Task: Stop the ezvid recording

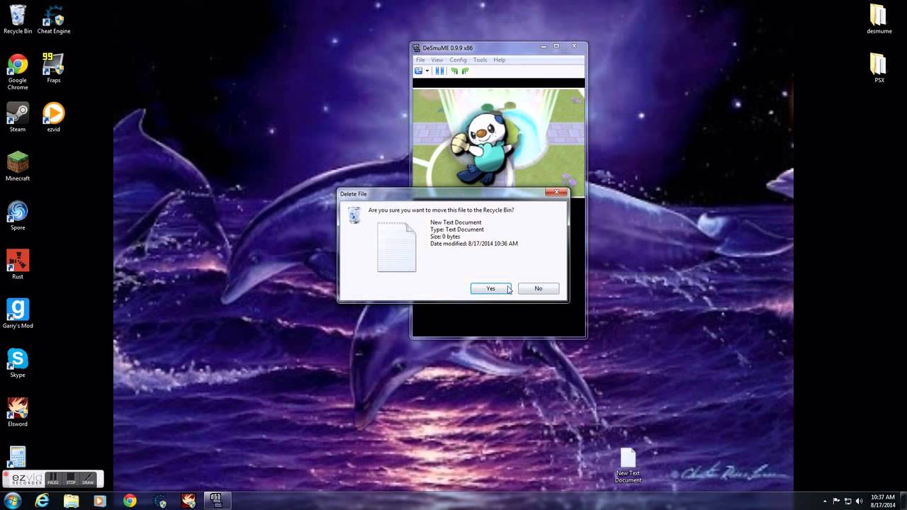Action: (71, 479)
